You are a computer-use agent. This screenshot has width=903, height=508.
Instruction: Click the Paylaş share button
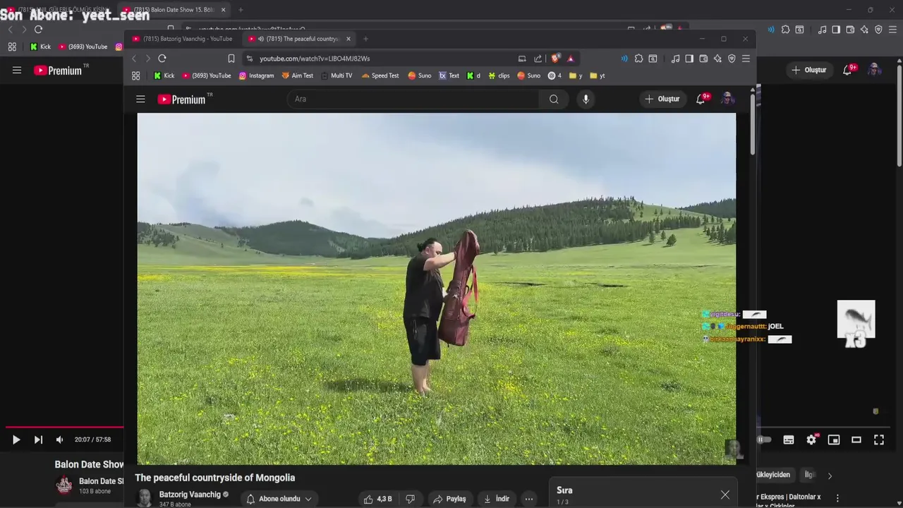449,499
